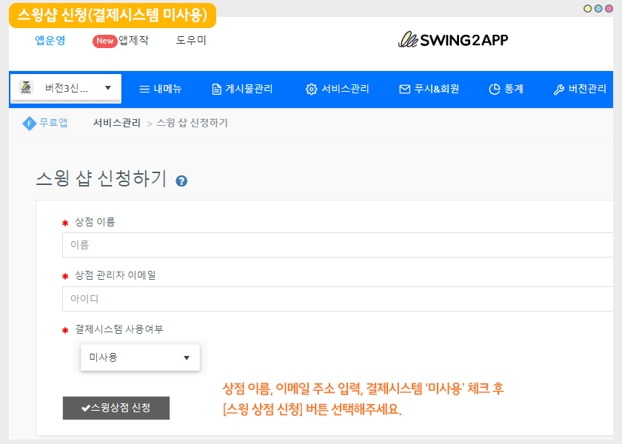Switch to the 앱제작 tab

tap(133, 41)
